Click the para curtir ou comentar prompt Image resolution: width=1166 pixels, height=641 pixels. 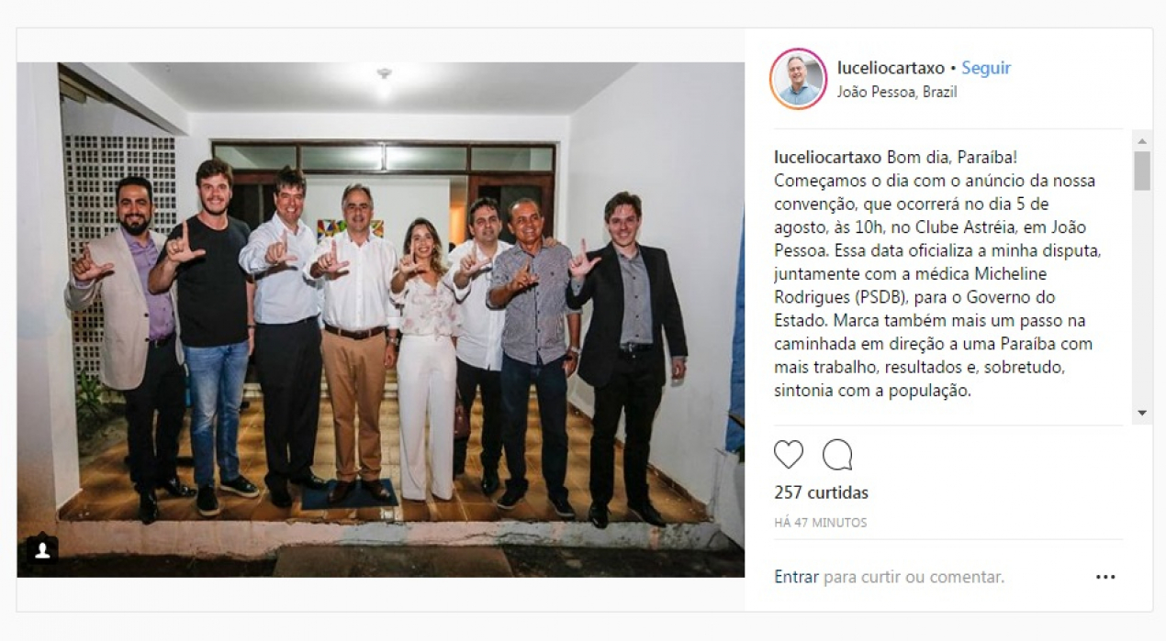click(x=914, y=577)
